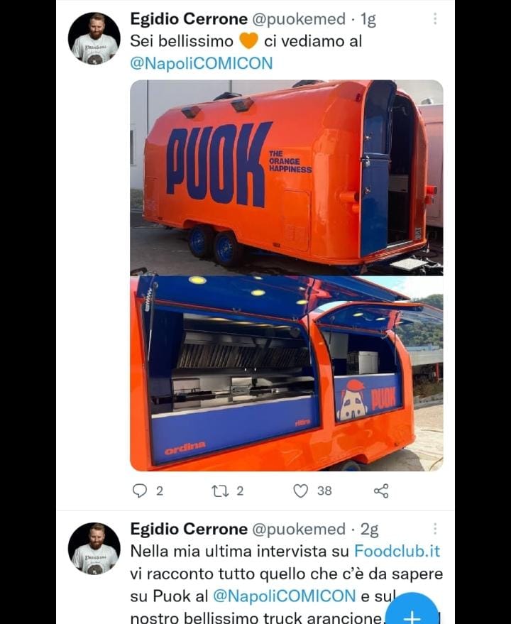The image size is (511, 624).
Task: Open the 2g timestamp of second tweet
Action: 370,530
